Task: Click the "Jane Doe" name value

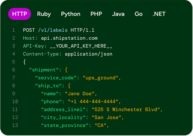Action: [x=80, y=94]
